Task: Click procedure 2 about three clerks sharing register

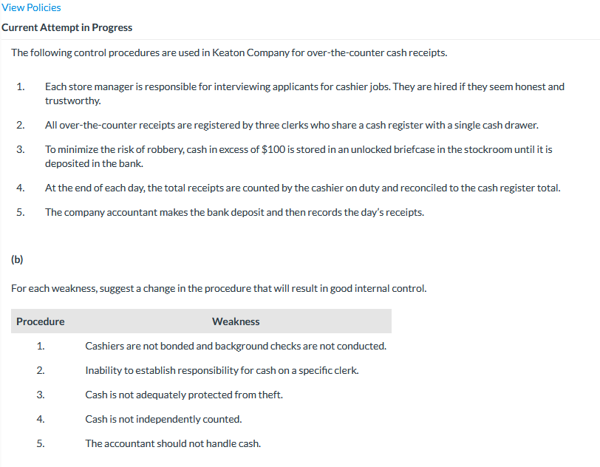Action: 291,125
